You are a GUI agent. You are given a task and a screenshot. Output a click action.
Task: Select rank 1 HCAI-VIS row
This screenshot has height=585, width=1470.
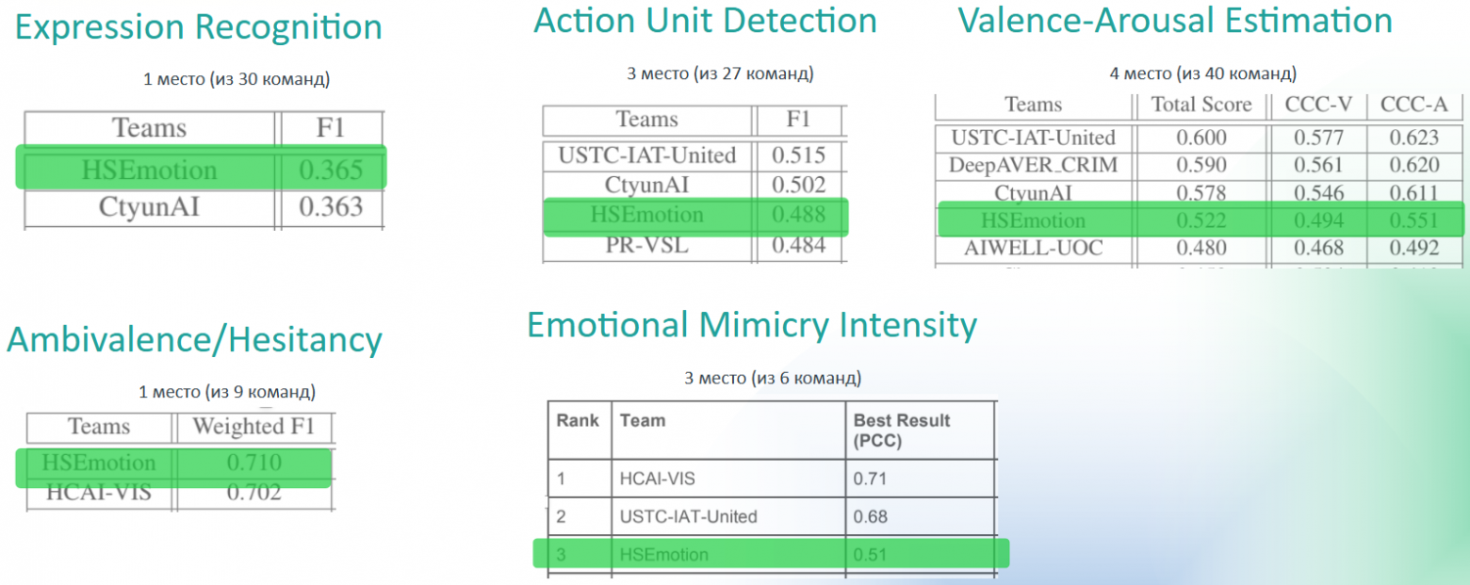point(771,479)
